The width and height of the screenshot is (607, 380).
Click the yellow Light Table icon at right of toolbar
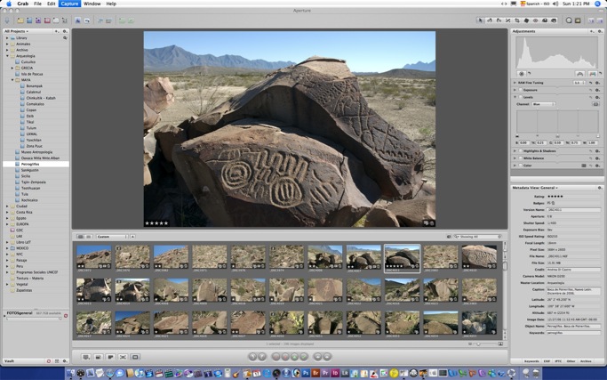578,20
